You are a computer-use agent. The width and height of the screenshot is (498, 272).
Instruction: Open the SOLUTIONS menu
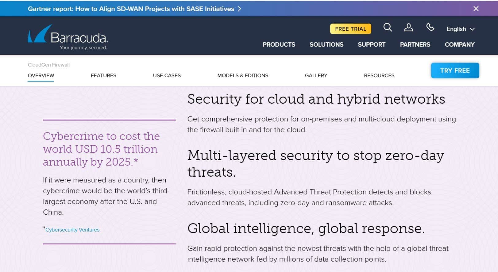coord(326,44)
